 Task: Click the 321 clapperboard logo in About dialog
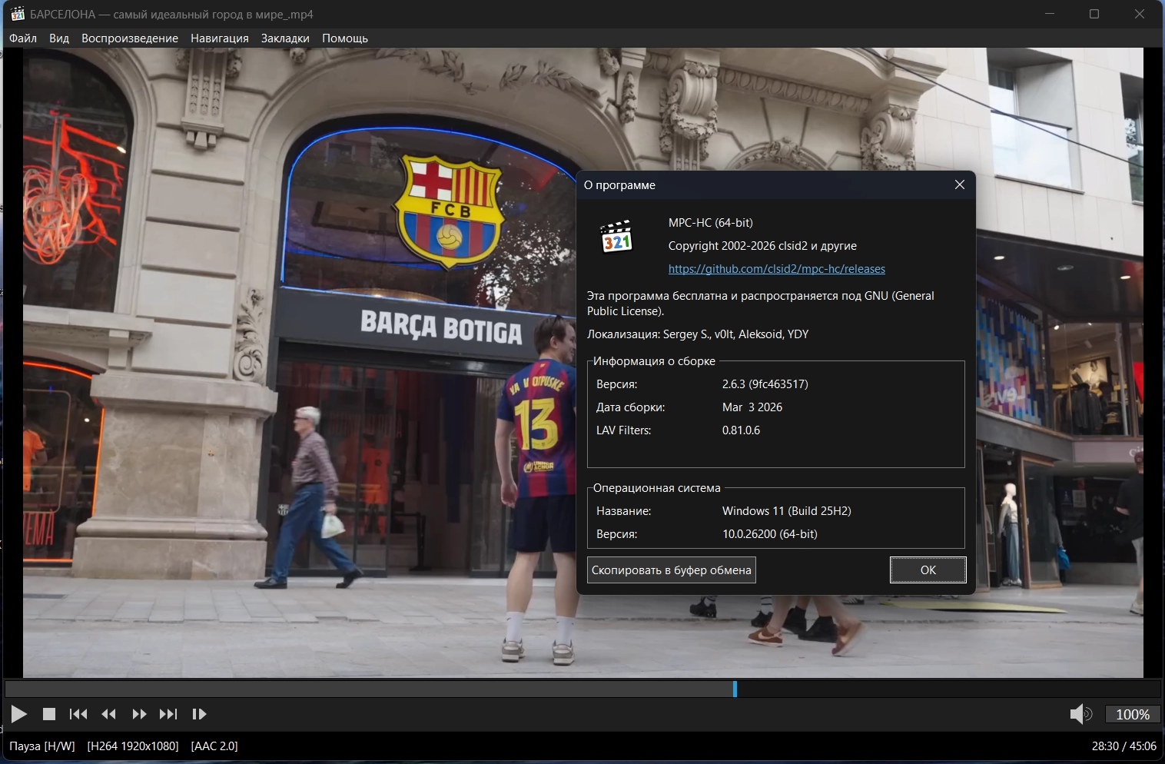click(x=616, y=238)
